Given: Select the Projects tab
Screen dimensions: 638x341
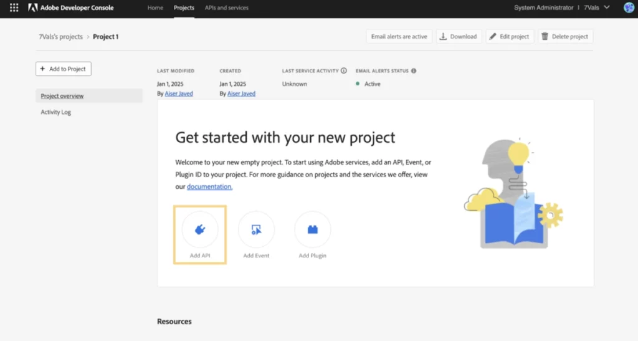Looking at the screenshot, I should point(184,7).
